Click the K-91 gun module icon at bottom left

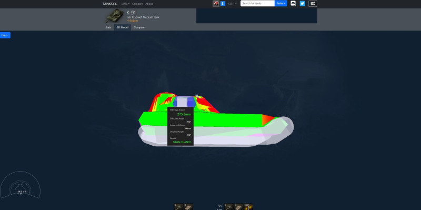pos(178,207)
